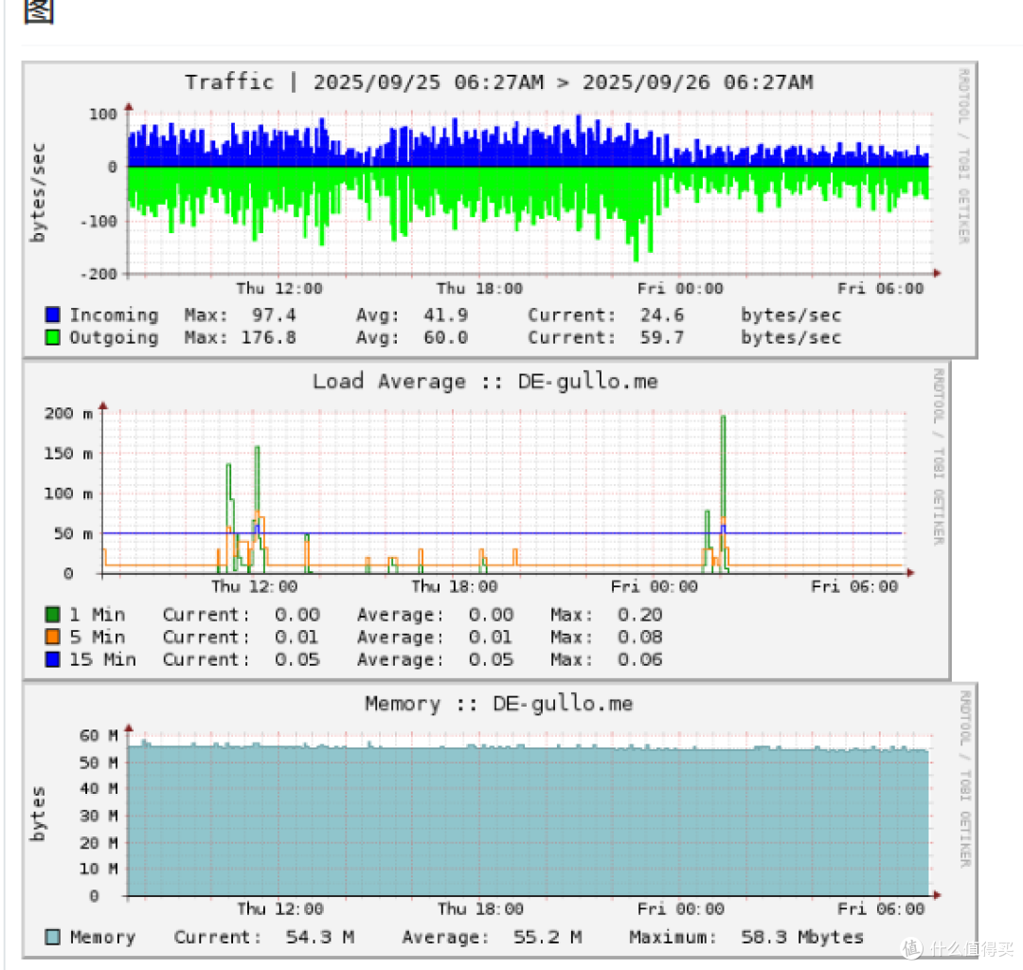Click the Load Average :: DE-gullo.me title
The width and height of the screenshot is (1023, 970).
[485, 381]
